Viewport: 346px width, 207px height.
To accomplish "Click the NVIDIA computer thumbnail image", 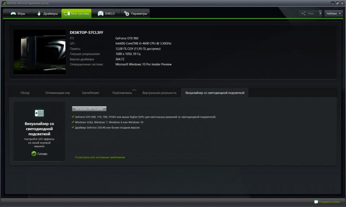I will click(39, 52).
